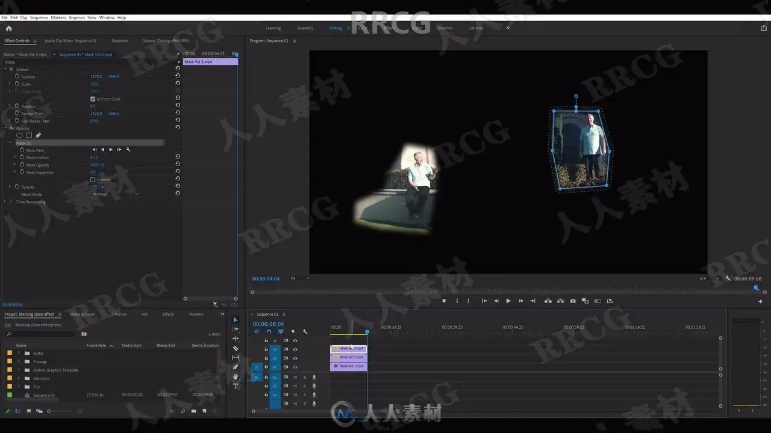The image size is (771, 433).
Task: Click the Home icon in the top bar
Action: point(8,28)
